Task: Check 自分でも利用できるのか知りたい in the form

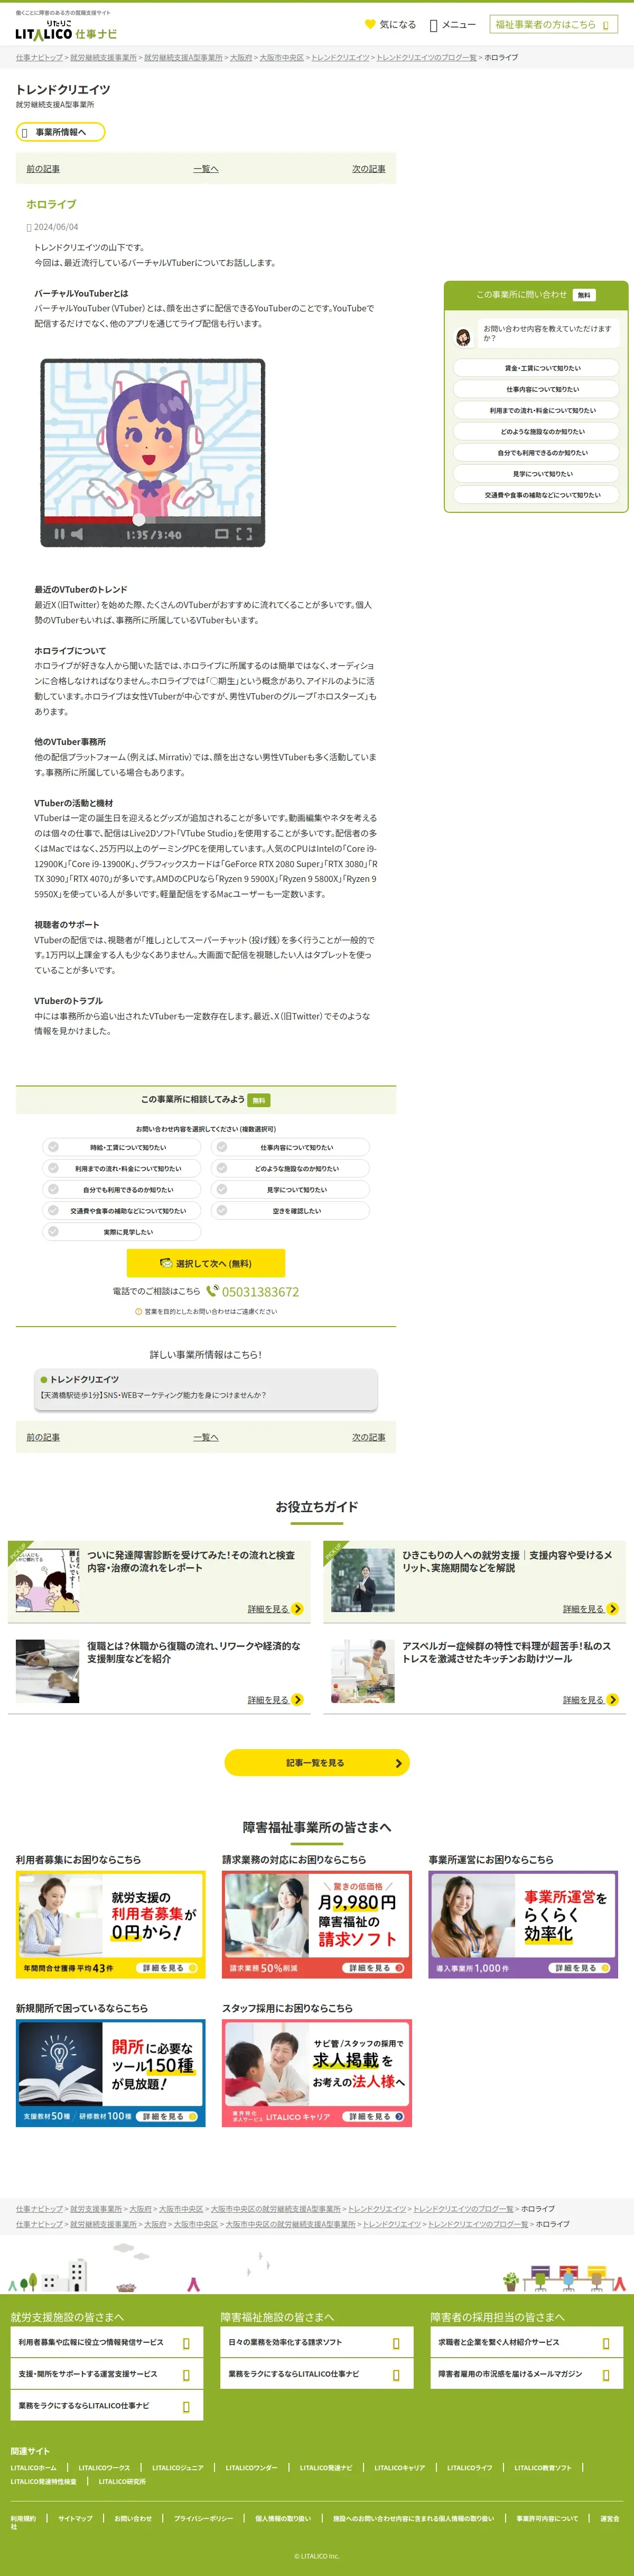Action: coord(121,1189)
